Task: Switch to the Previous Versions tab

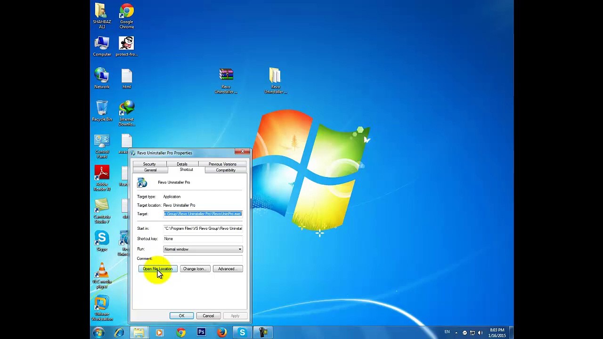Action: (x=222, y=164)
